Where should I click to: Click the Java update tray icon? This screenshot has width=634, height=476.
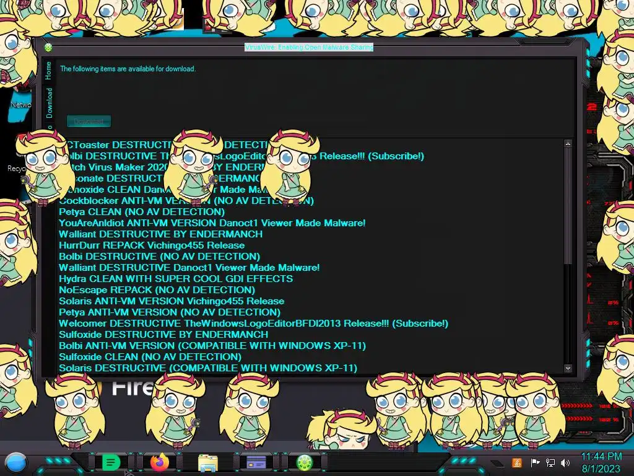tap(517, 462)
